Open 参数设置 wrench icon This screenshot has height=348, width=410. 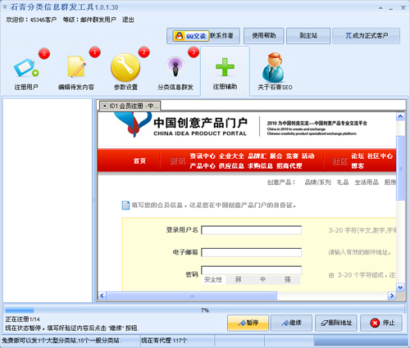[125, 67]
